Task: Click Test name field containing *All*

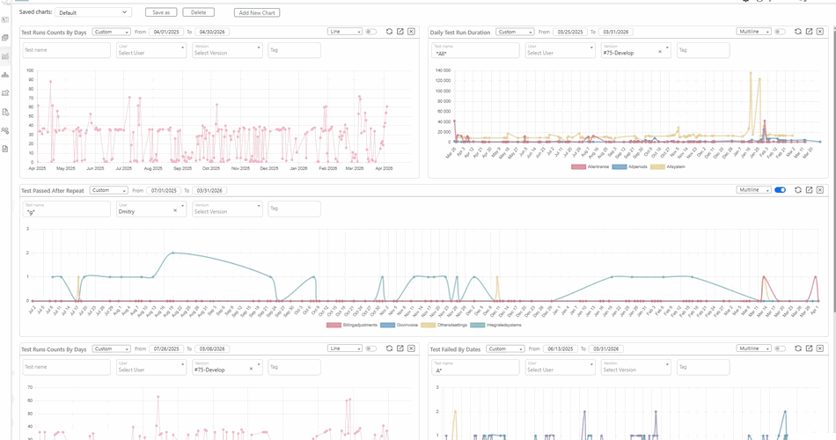Action: (475, 50)
